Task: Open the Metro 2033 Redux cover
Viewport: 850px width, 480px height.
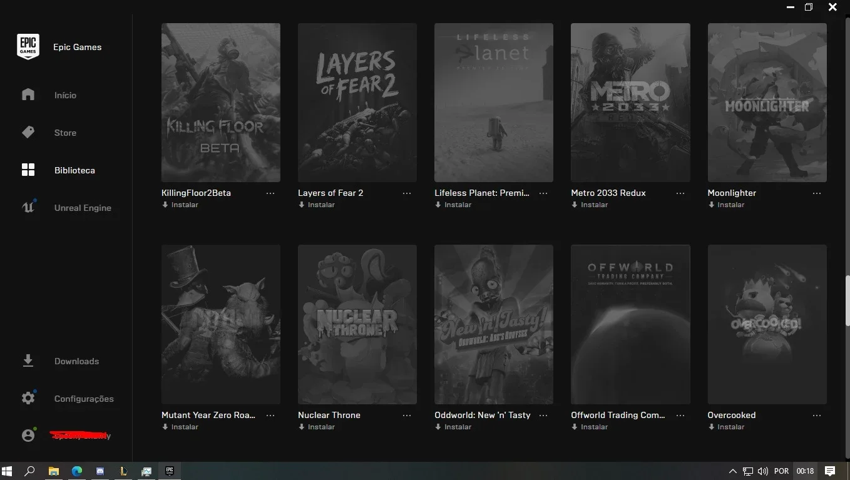Action: (x=630, y=103)
